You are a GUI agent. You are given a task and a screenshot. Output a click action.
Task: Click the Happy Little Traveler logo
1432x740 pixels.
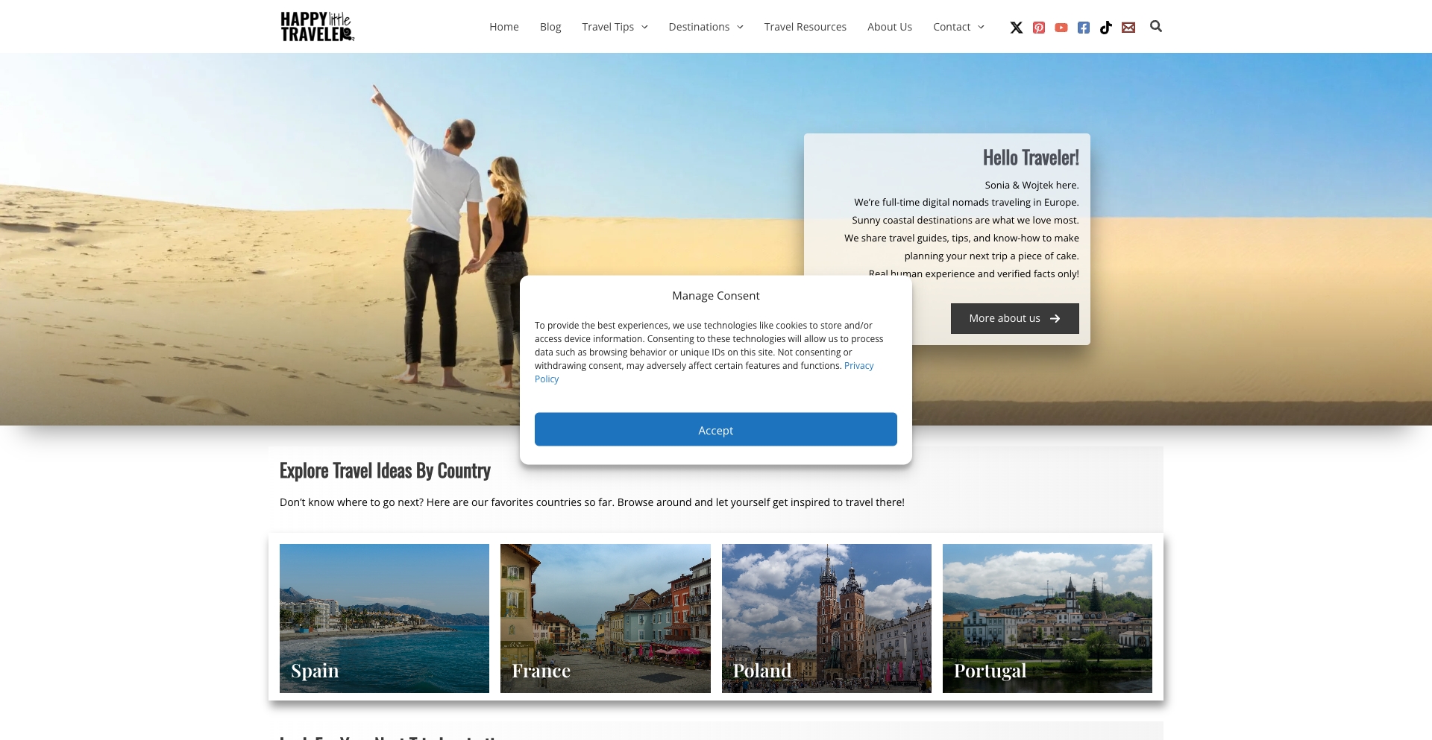[x=316, y=25]
